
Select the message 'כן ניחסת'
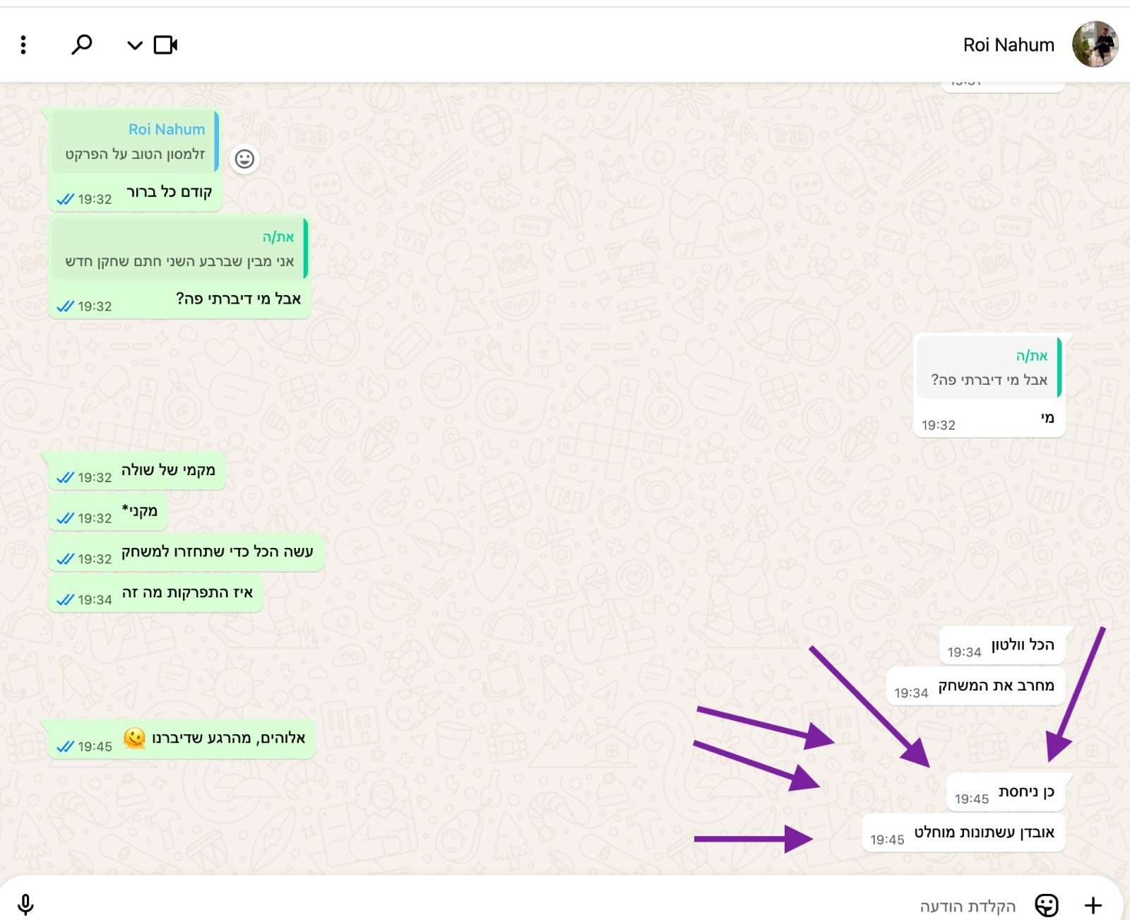pos(1006,792)
